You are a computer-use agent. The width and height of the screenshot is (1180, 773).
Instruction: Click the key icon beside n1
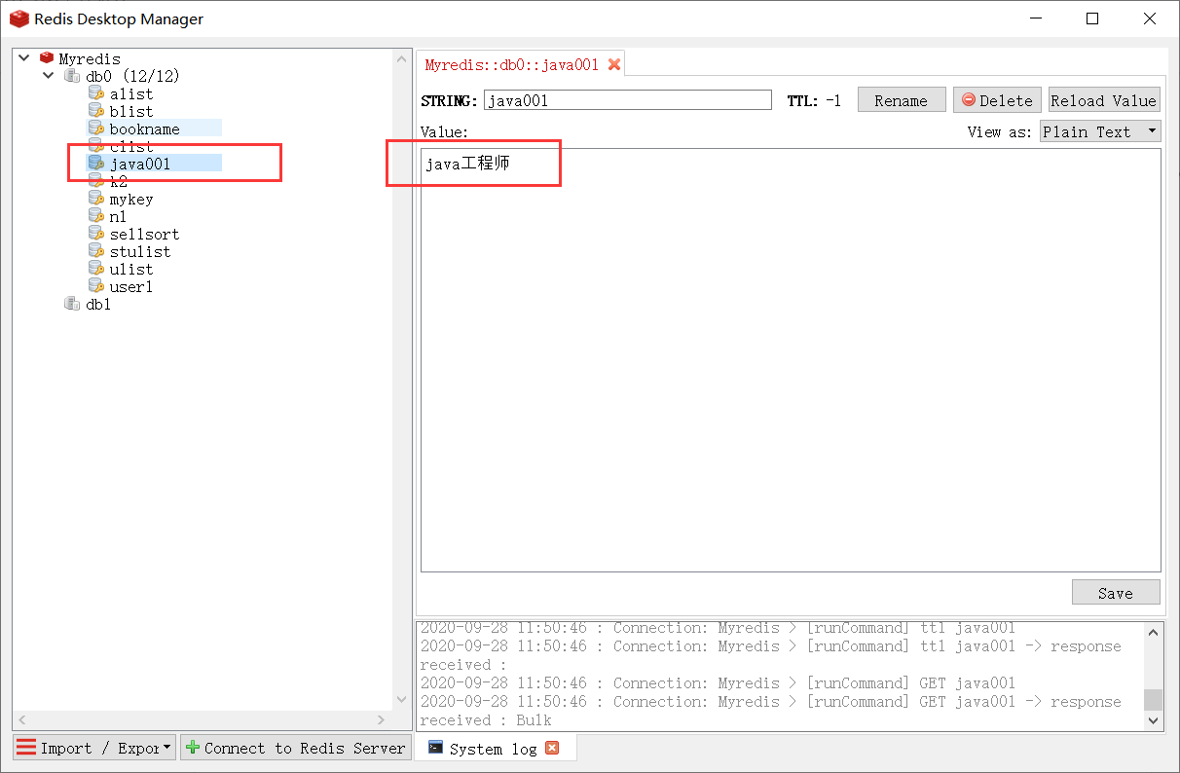(x=95, y=216)
